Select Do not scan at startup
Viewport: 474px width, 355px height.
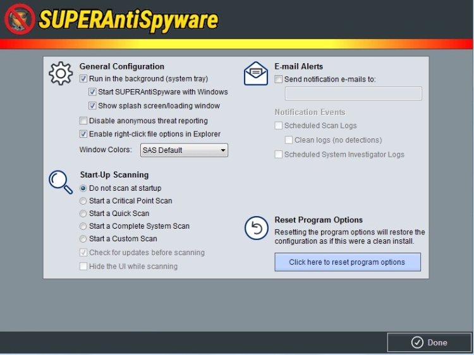(x=83, y=188)
